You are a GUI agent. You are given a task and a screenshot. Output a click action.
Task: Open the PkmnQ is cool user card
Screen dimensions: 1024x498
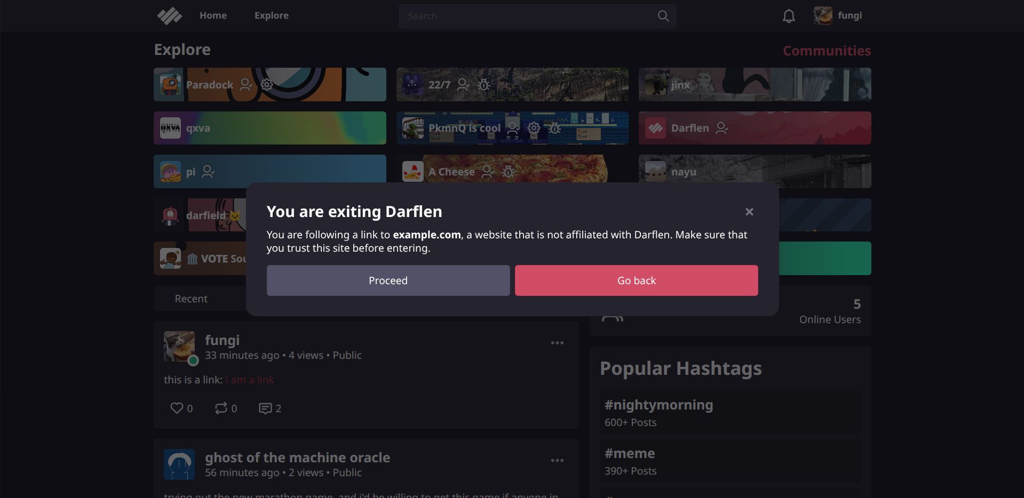(512, 128)
